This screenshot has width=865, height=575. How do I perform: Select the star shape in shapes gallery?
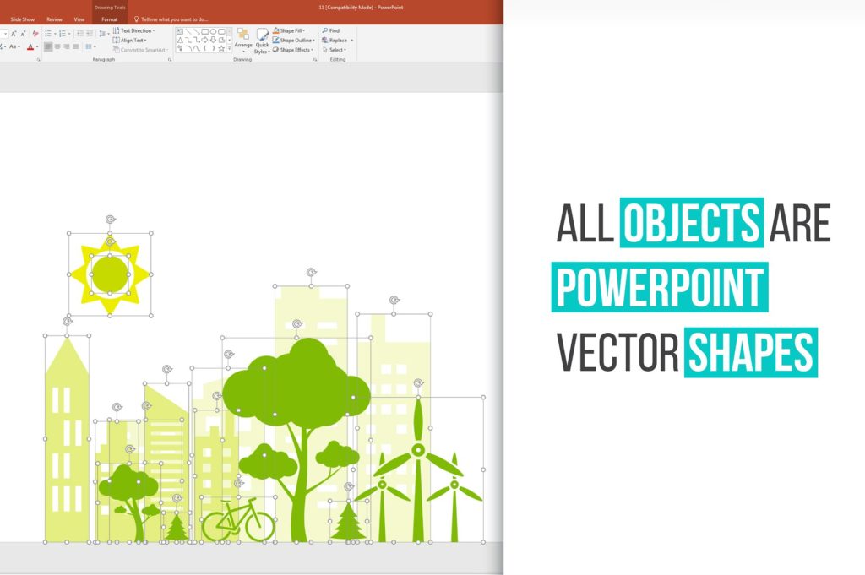click(x=220, y=49)
